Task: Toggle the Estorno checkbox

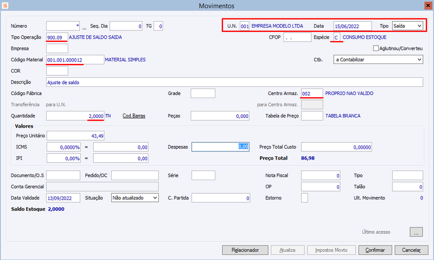Action: point(304,198)
